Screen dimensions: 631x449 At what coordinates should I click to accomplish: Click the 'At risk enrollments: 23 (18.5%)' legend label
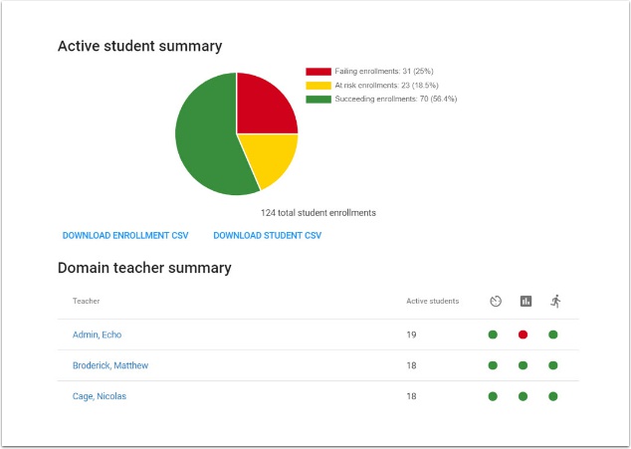tap(387, 86)
